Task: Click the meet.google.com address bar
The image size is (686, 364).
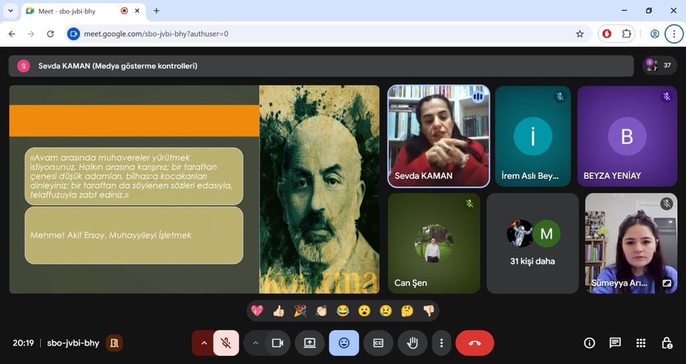Action: click(x=322, y=33)
